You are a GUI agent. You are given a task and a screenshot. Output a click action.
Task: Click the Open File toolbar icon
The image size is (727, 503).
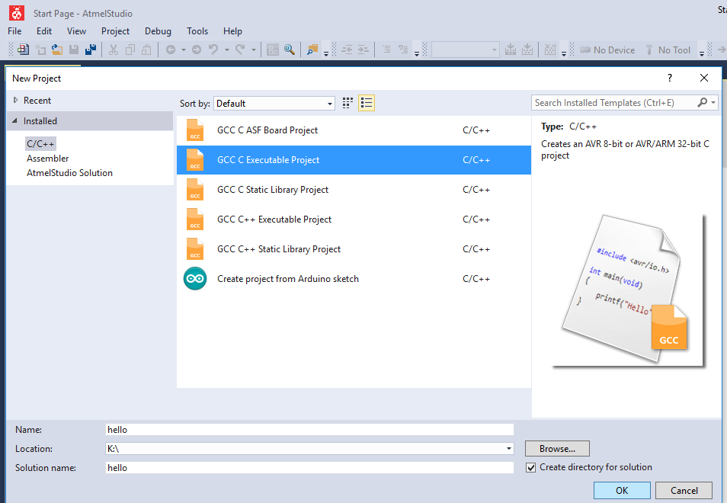click(x=57, y=50)
